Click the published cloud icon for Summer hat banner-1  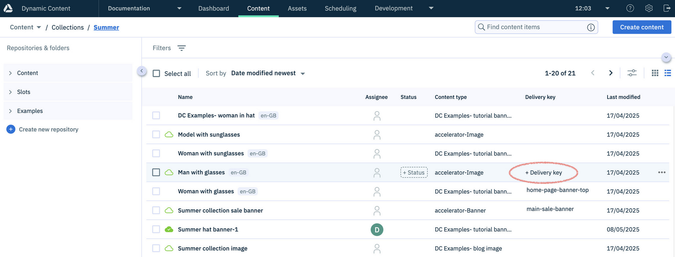pos(169,229)
